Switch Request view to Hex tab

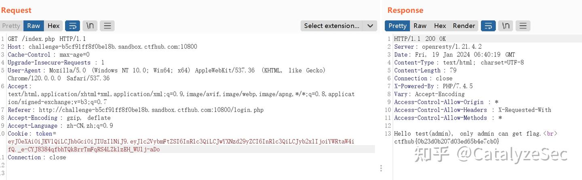click(x=53, y=26)
